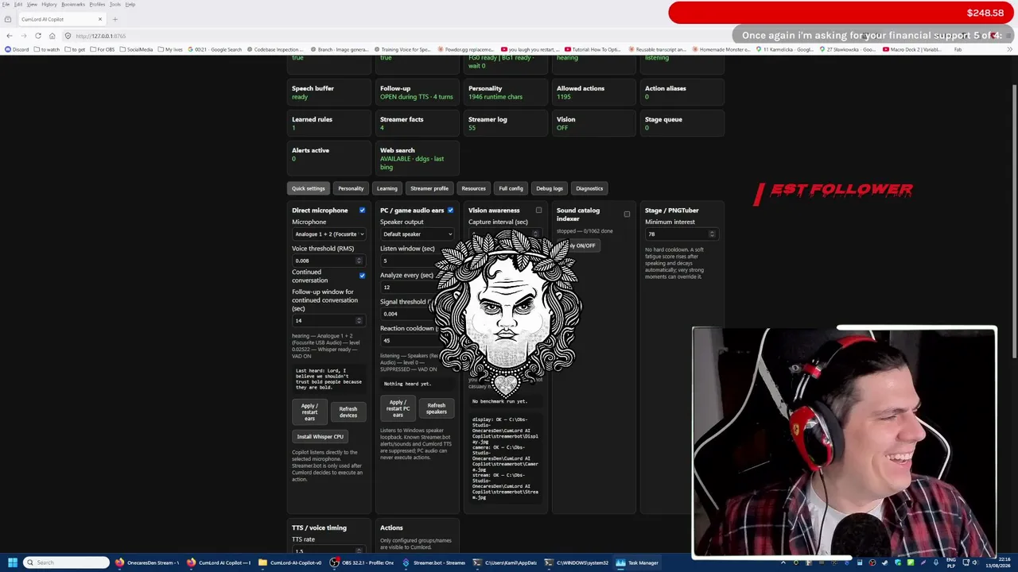Open Streamer.bot from the taskbar
The height and width of the screenshot is (572, 1018).
pyautogui.click(x=434, y=562)
